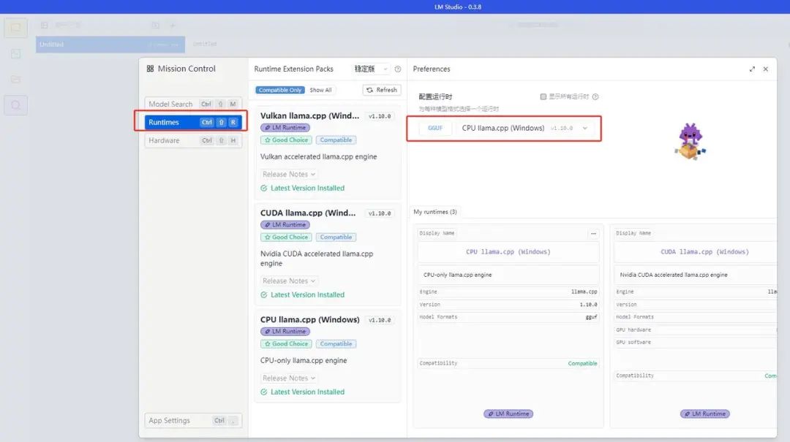Click the Compatible badge on Vulkan pack
The image size is (790, 442).
(x=336, y=140)
